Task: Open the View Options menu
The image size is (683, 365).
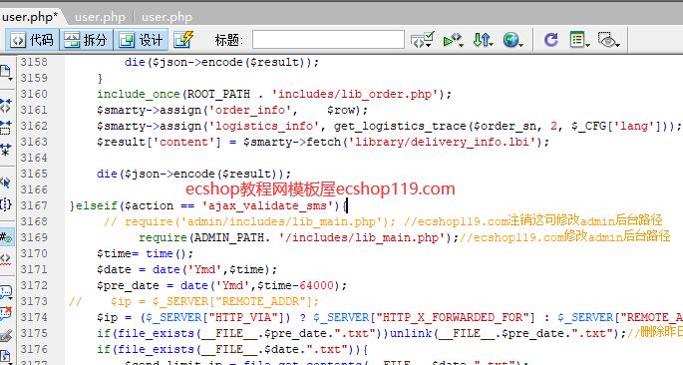Action: tap(579, 40)
